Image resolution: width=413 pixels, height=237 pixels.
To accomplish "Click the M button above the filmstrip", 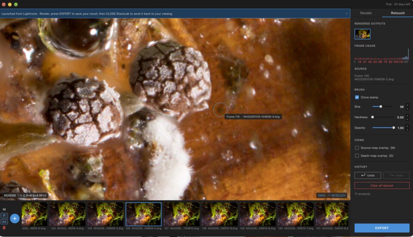I will (4, 209).
